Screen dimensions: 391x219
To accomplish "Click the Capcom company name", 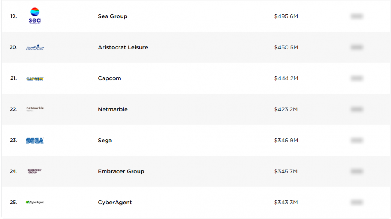I will click(x=109, y=78).
